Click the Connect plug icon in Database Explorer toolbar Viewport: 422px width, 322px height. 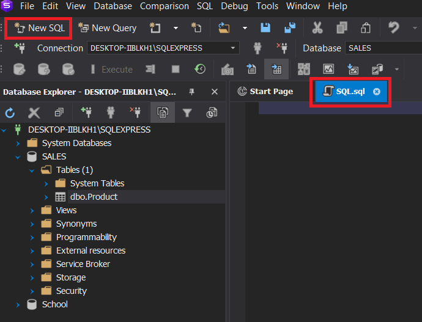111,112
